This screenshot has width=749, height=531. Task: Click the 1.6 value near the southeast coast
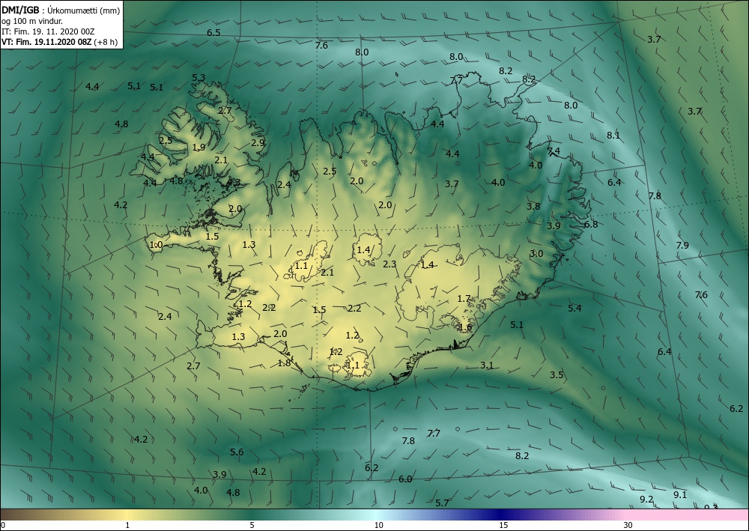465,327
